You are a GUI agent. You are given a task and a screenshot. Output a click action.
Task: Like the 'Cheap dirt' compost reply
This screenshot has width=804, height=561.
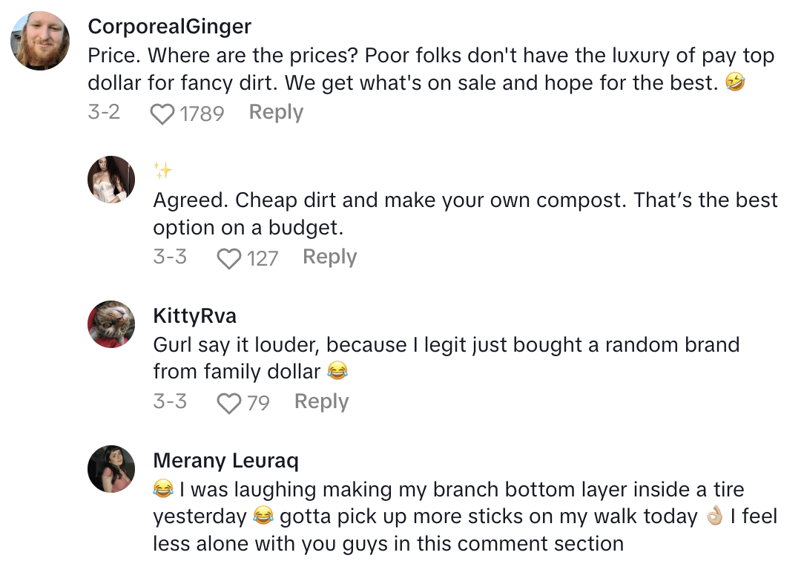(229, 258)
